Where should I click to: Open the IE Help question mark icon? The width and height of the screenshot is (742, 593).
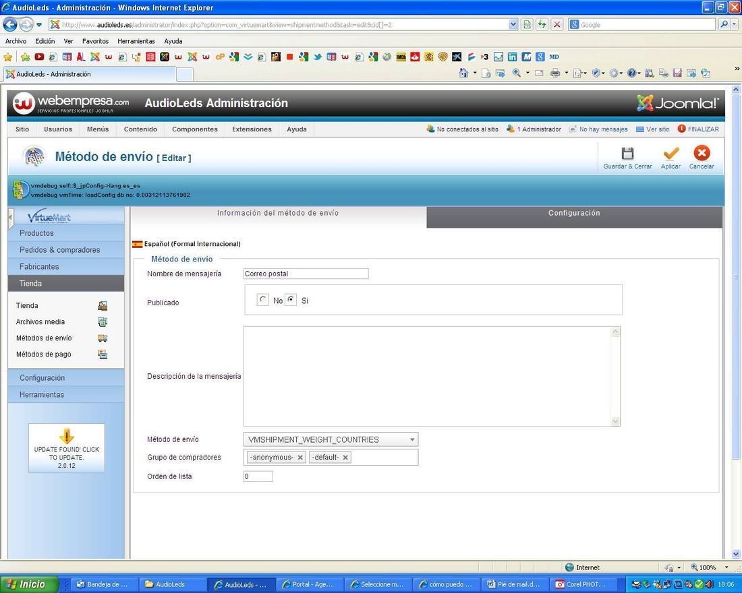point(631,73)
